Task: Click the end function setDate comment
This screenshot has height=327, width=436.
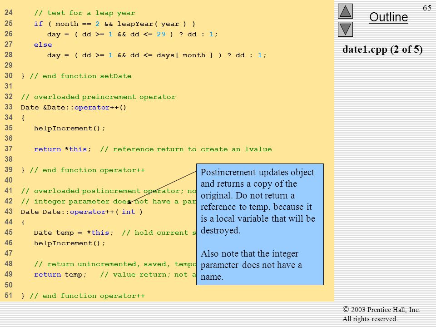Action: (81, 76)
